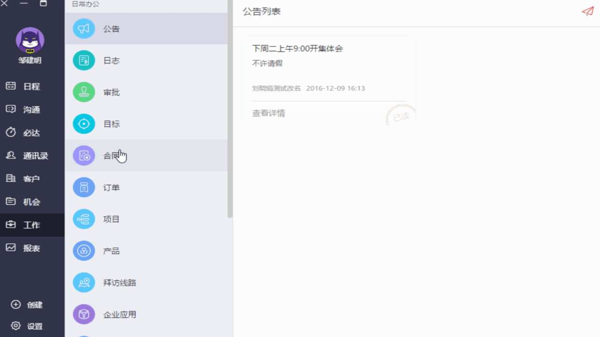Open the 合同 contract icon
600x337 pixels.
tap(84, 155)
